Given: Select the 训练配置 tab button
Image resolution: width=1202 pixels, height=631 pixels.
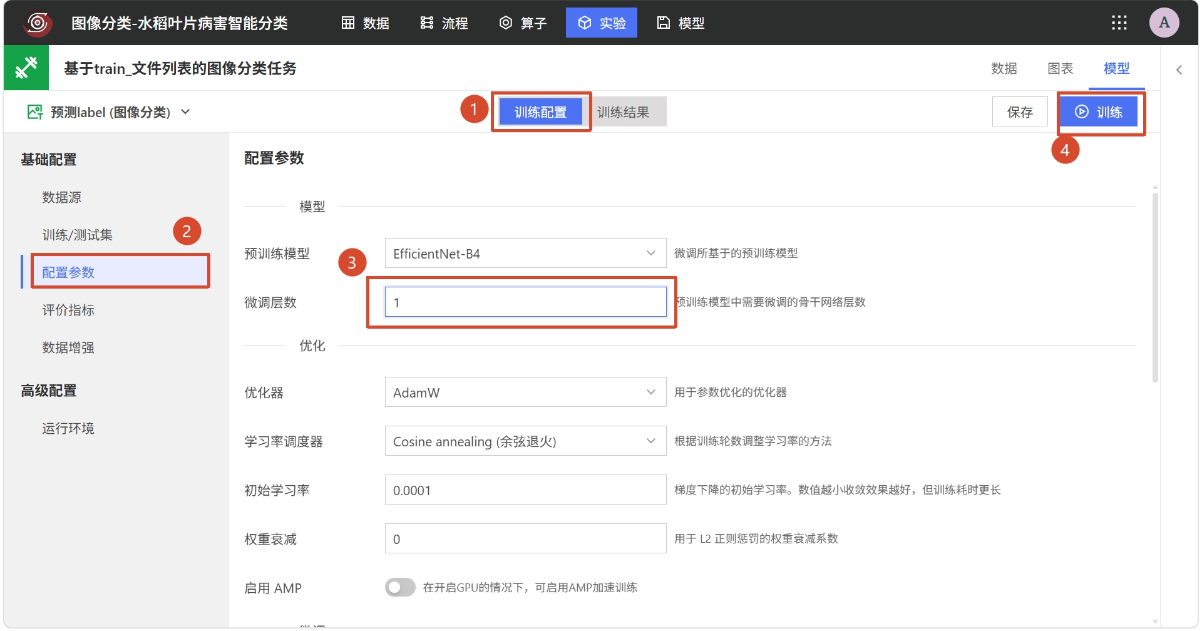Looking at the screenshot, I should point(541,112).
